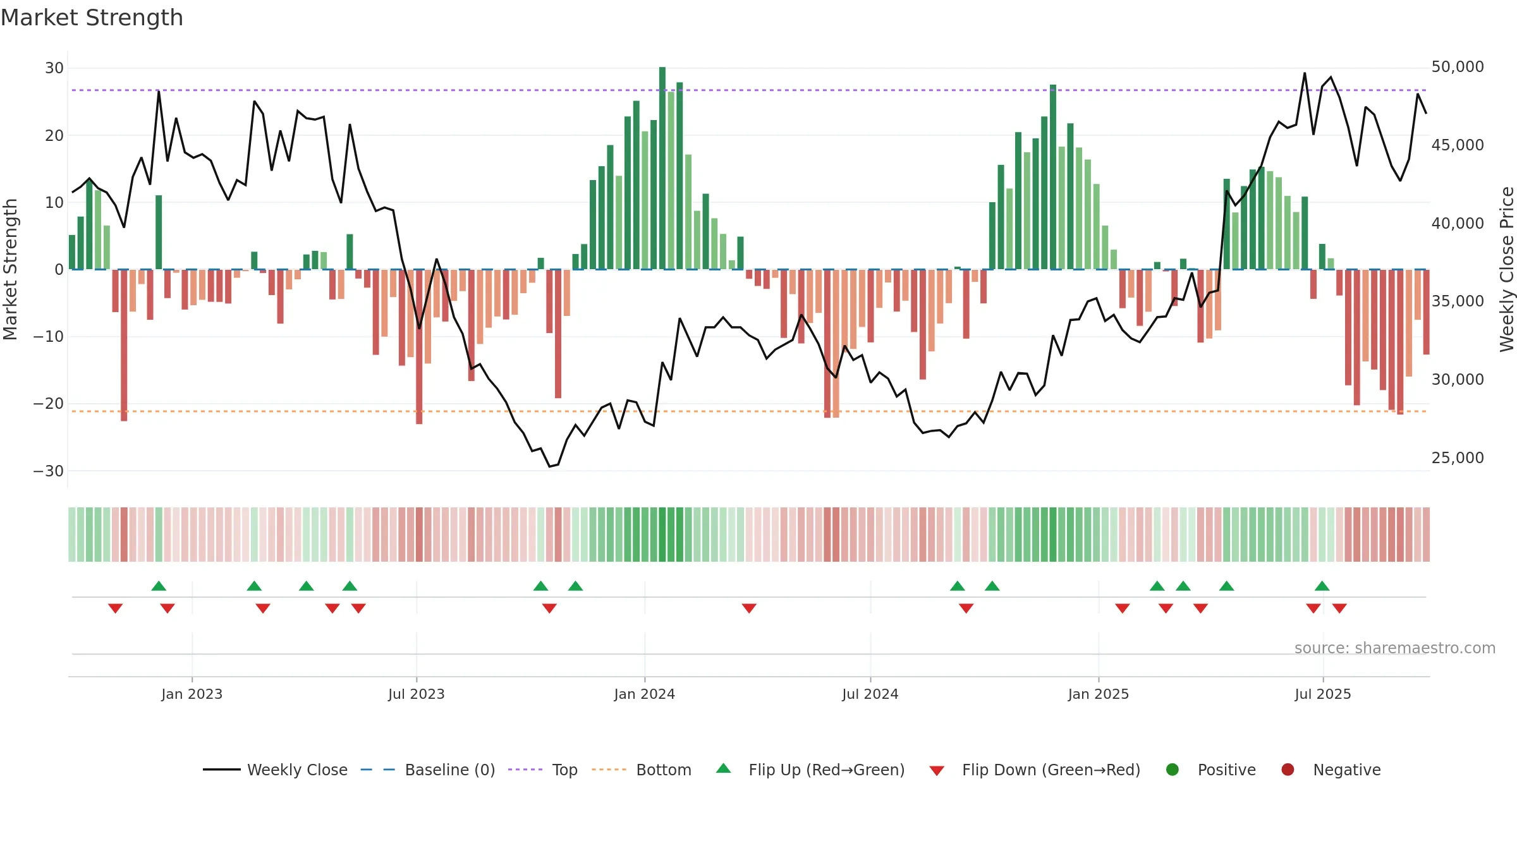Viewport: 1517px width, 853px height.
Task: Click the 30 market strength axis label
Action: (54, 68)
